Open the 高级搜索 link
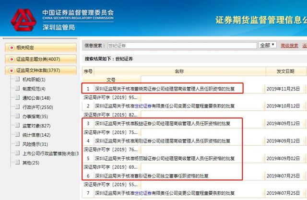 point(289,46)
